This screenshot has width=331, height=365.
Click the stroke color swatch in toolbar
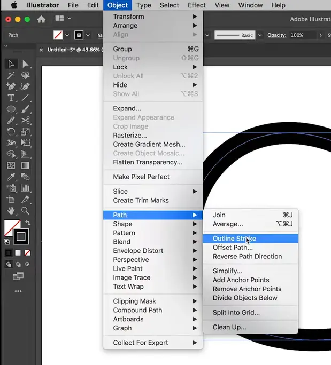[x=21, y=236]
